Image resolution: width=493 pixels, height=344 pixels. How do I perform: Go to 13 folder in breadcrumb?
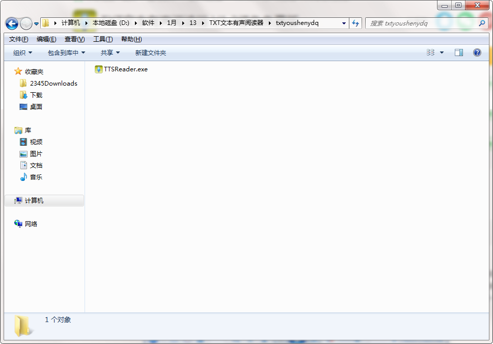tap(193, 23)
